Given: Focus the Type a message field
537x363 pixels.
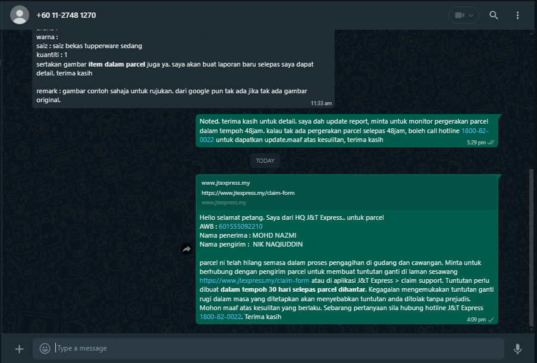Looking at the screenshot, I should [x=268, y=348].
